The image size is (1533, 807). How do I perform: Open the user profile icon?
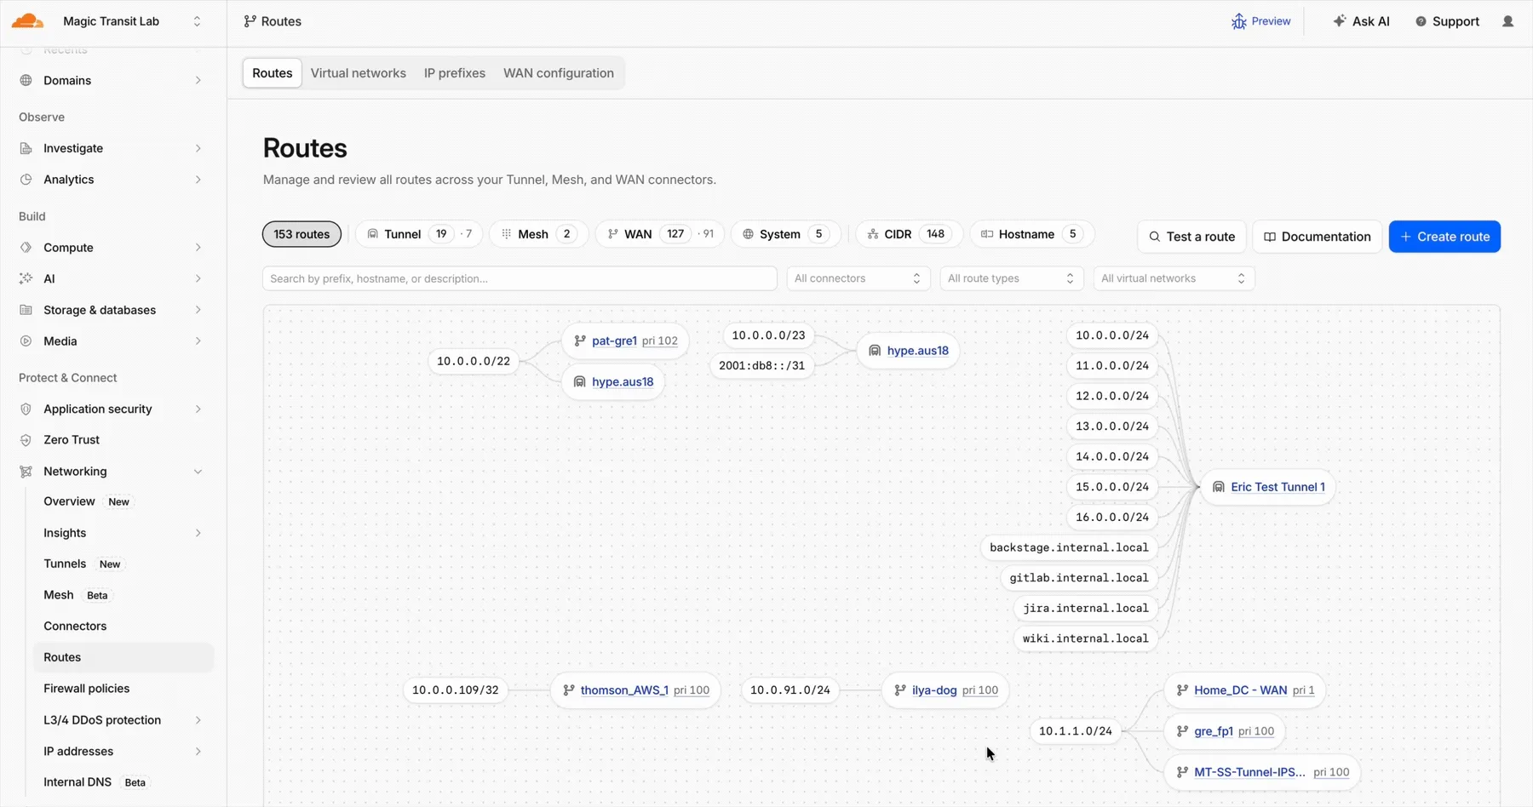point(1507,21)
